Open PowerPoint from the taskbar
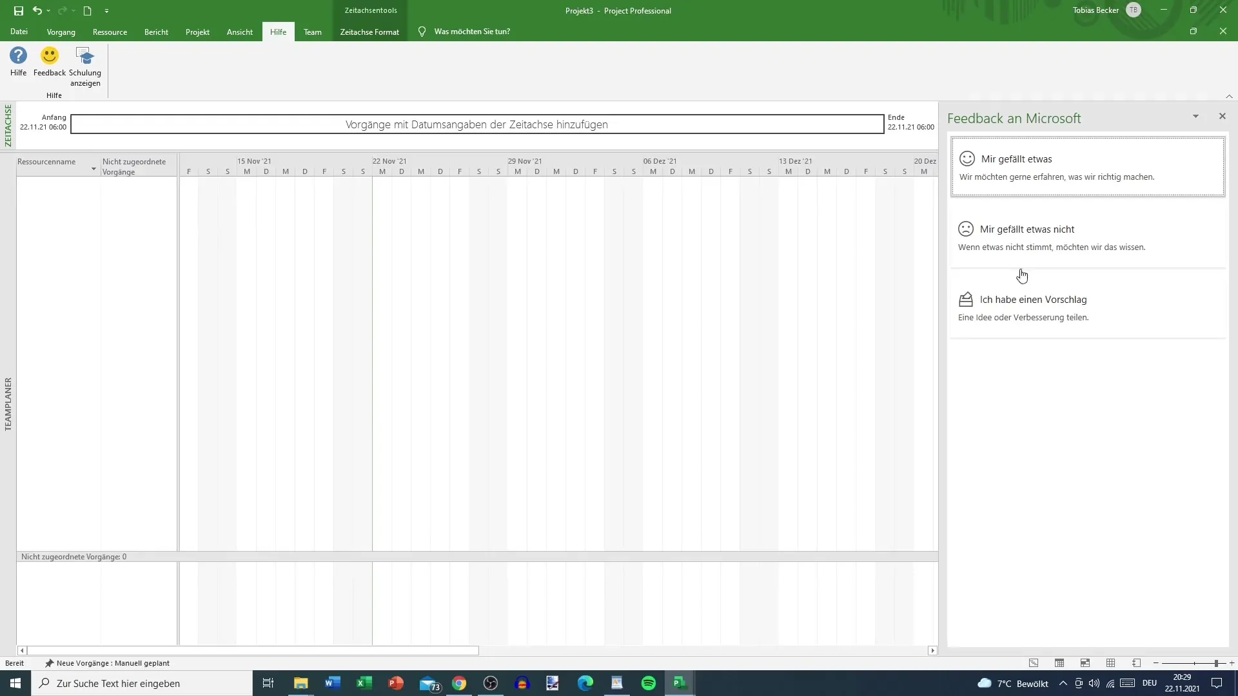Viewport: 1238px width, 696px height. point(396,683)
